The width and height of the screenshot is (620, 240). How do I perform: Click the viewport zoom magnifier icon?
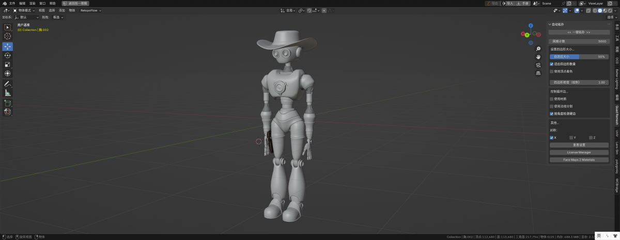[x=538, y=49]
